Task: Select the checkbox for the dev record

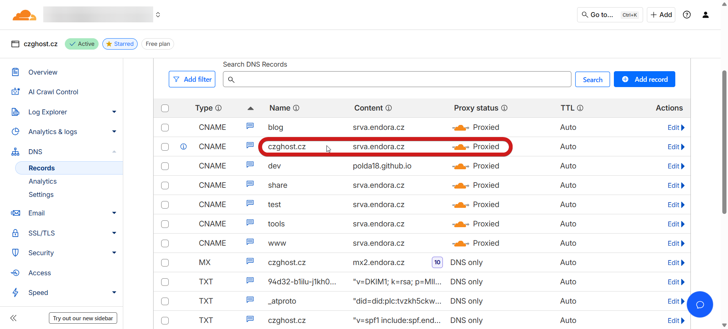Action: tap(165, 166)
